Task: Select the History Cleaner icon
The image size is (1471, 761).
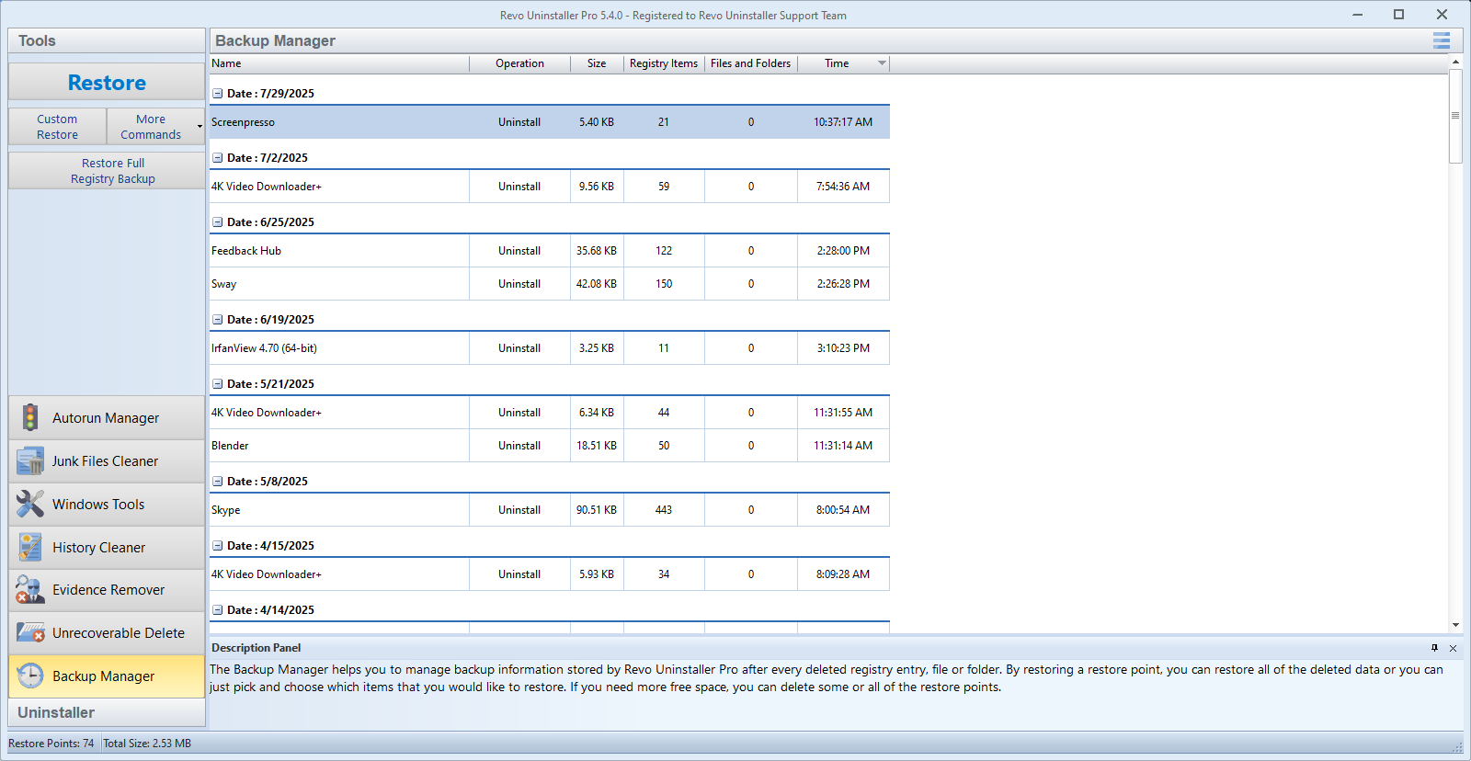Action: click(30, 547)
